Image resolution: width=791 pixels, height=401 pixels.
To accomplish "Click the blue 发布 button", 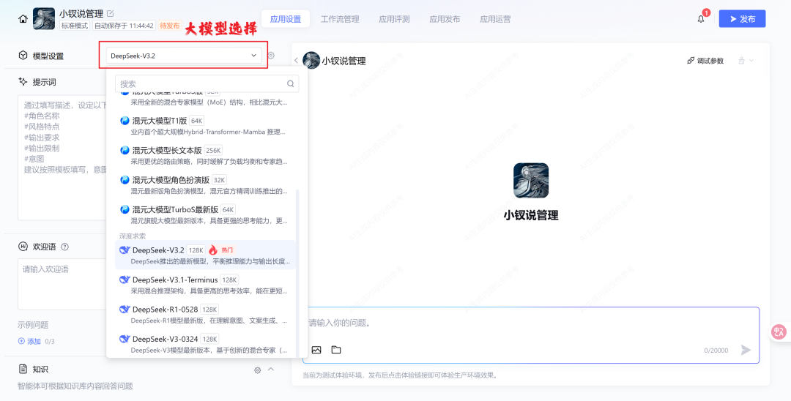I will pyautogui.click(x=742, y=19).
